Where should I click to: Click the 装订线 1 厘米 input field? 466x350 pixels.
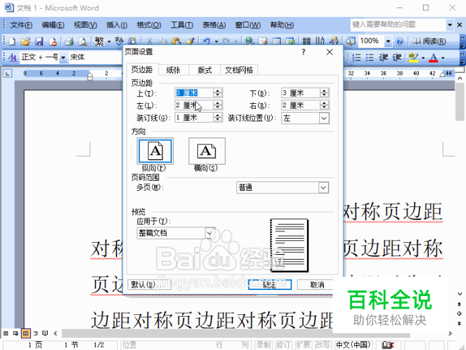coord(194,117)
